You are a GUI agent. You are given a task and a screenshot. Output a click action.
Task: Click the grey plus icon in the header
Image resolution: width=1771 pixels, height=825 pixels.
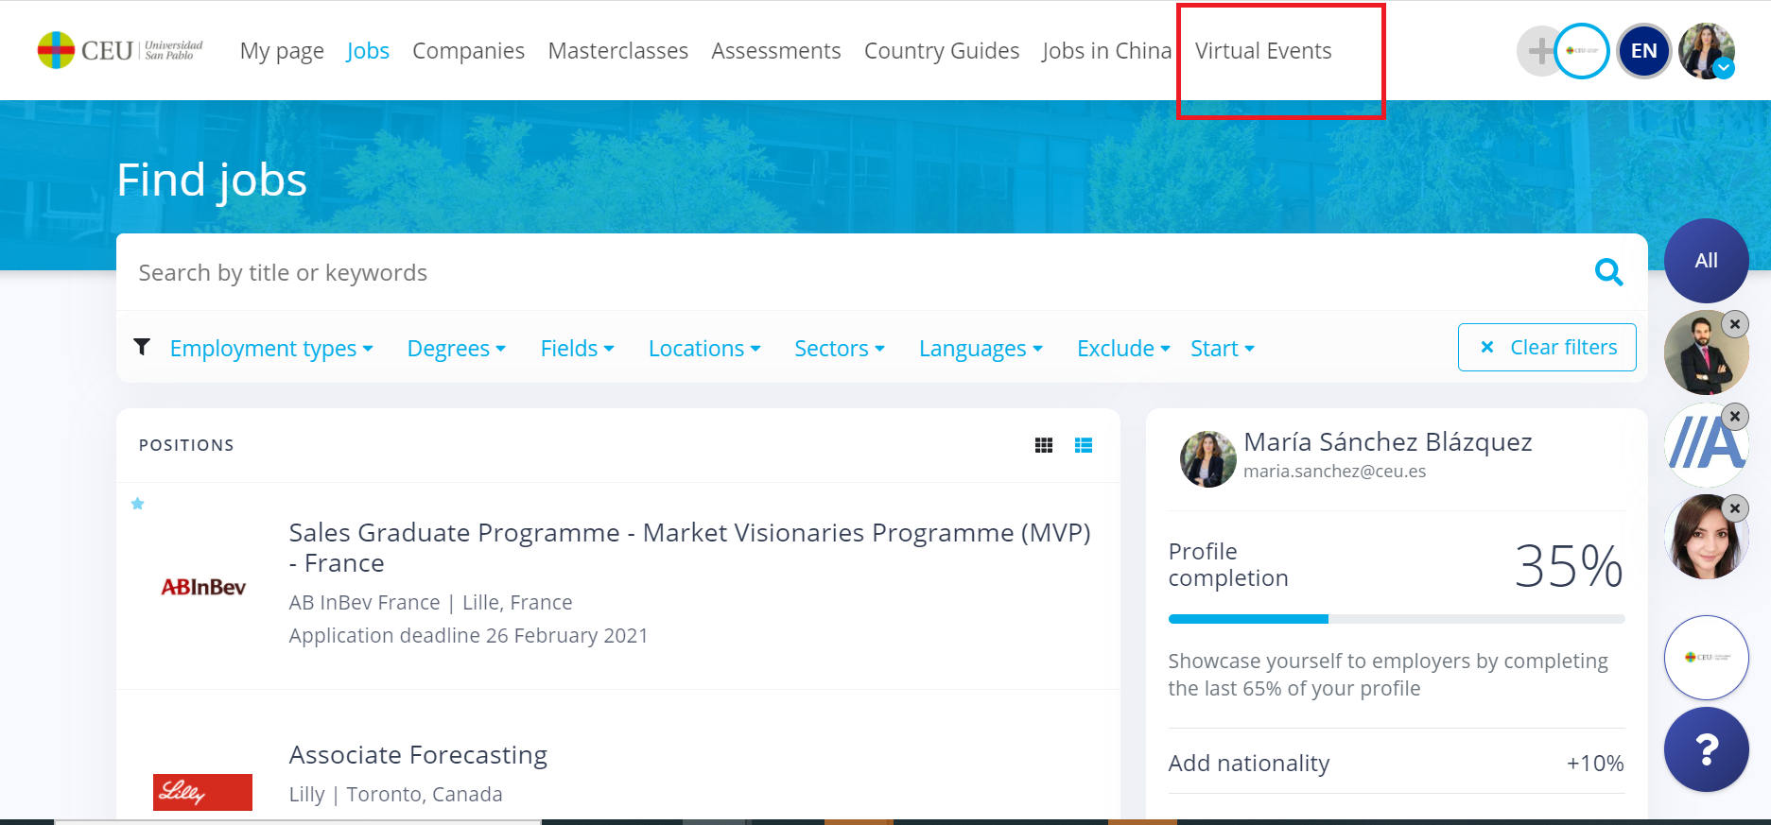click(x=1537, y=51)
